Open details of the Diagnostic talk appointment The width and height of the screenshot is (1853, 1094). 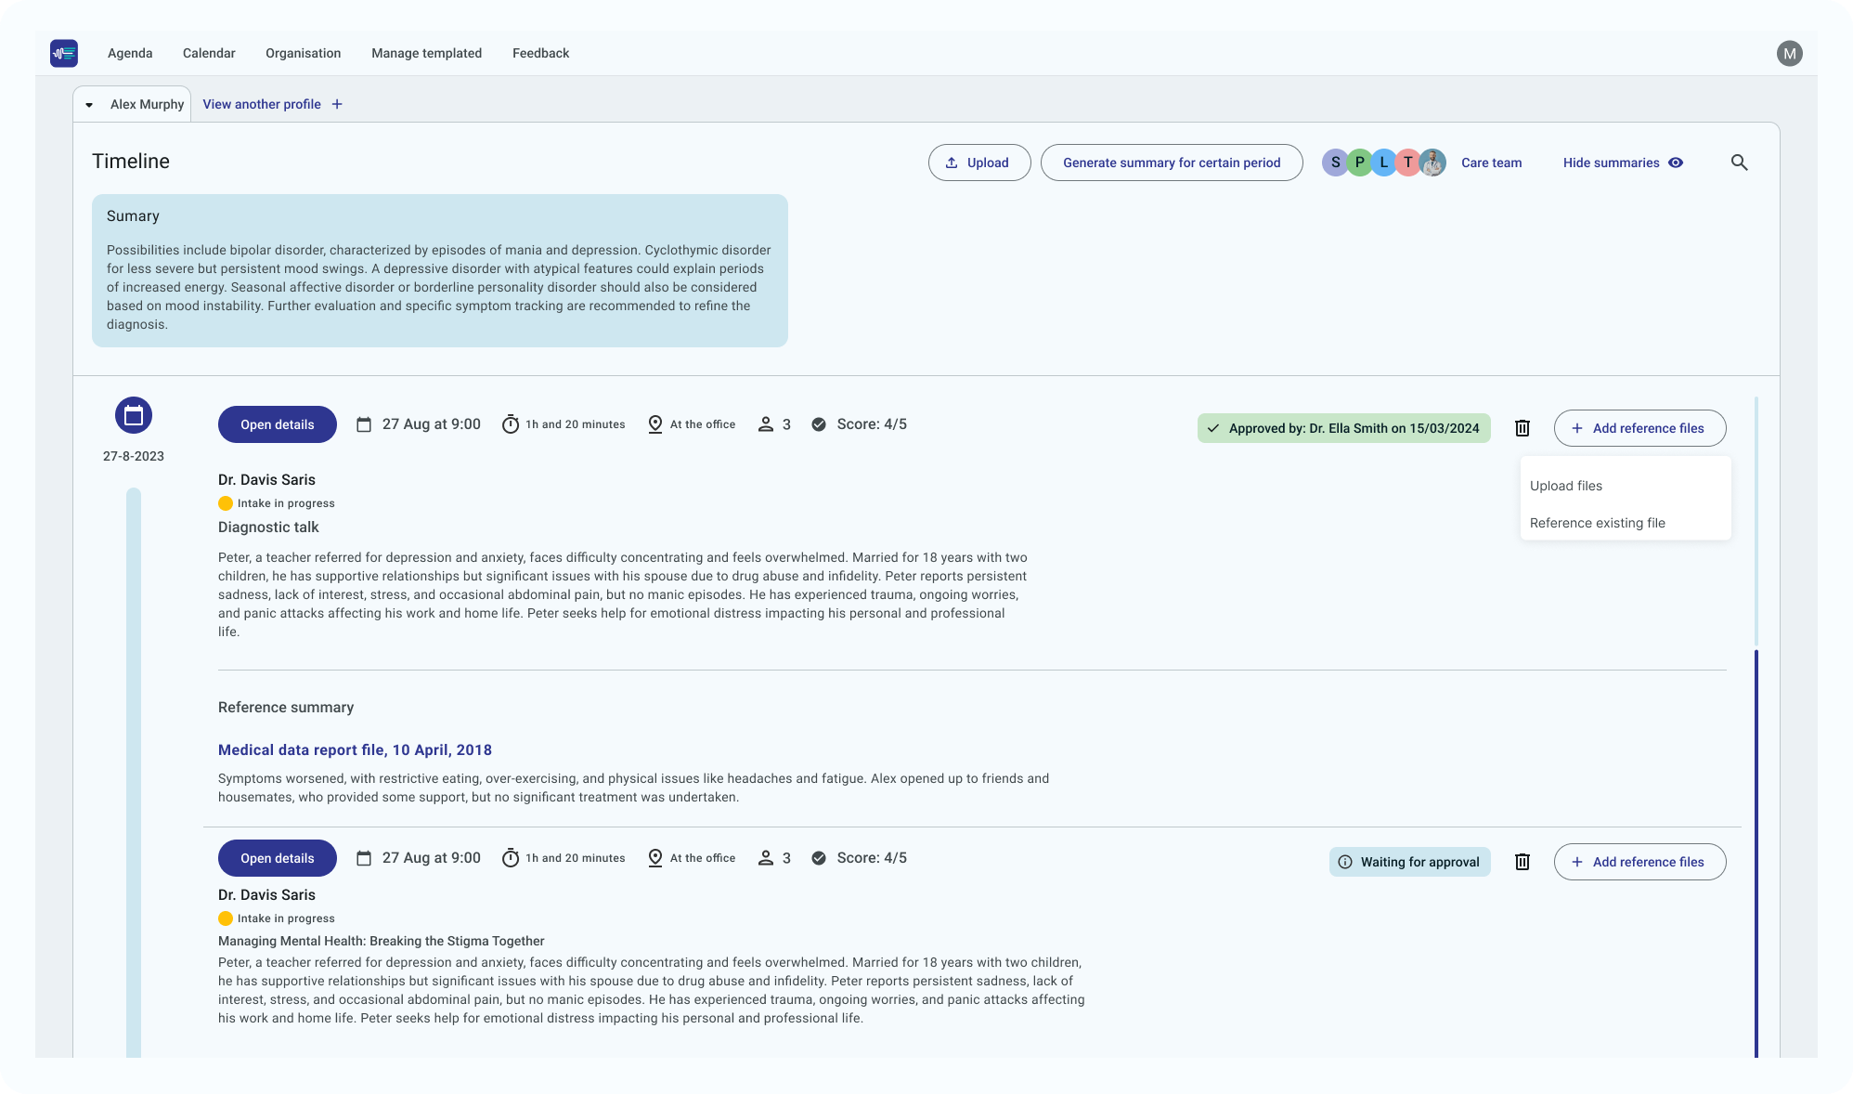click(277, 424)
